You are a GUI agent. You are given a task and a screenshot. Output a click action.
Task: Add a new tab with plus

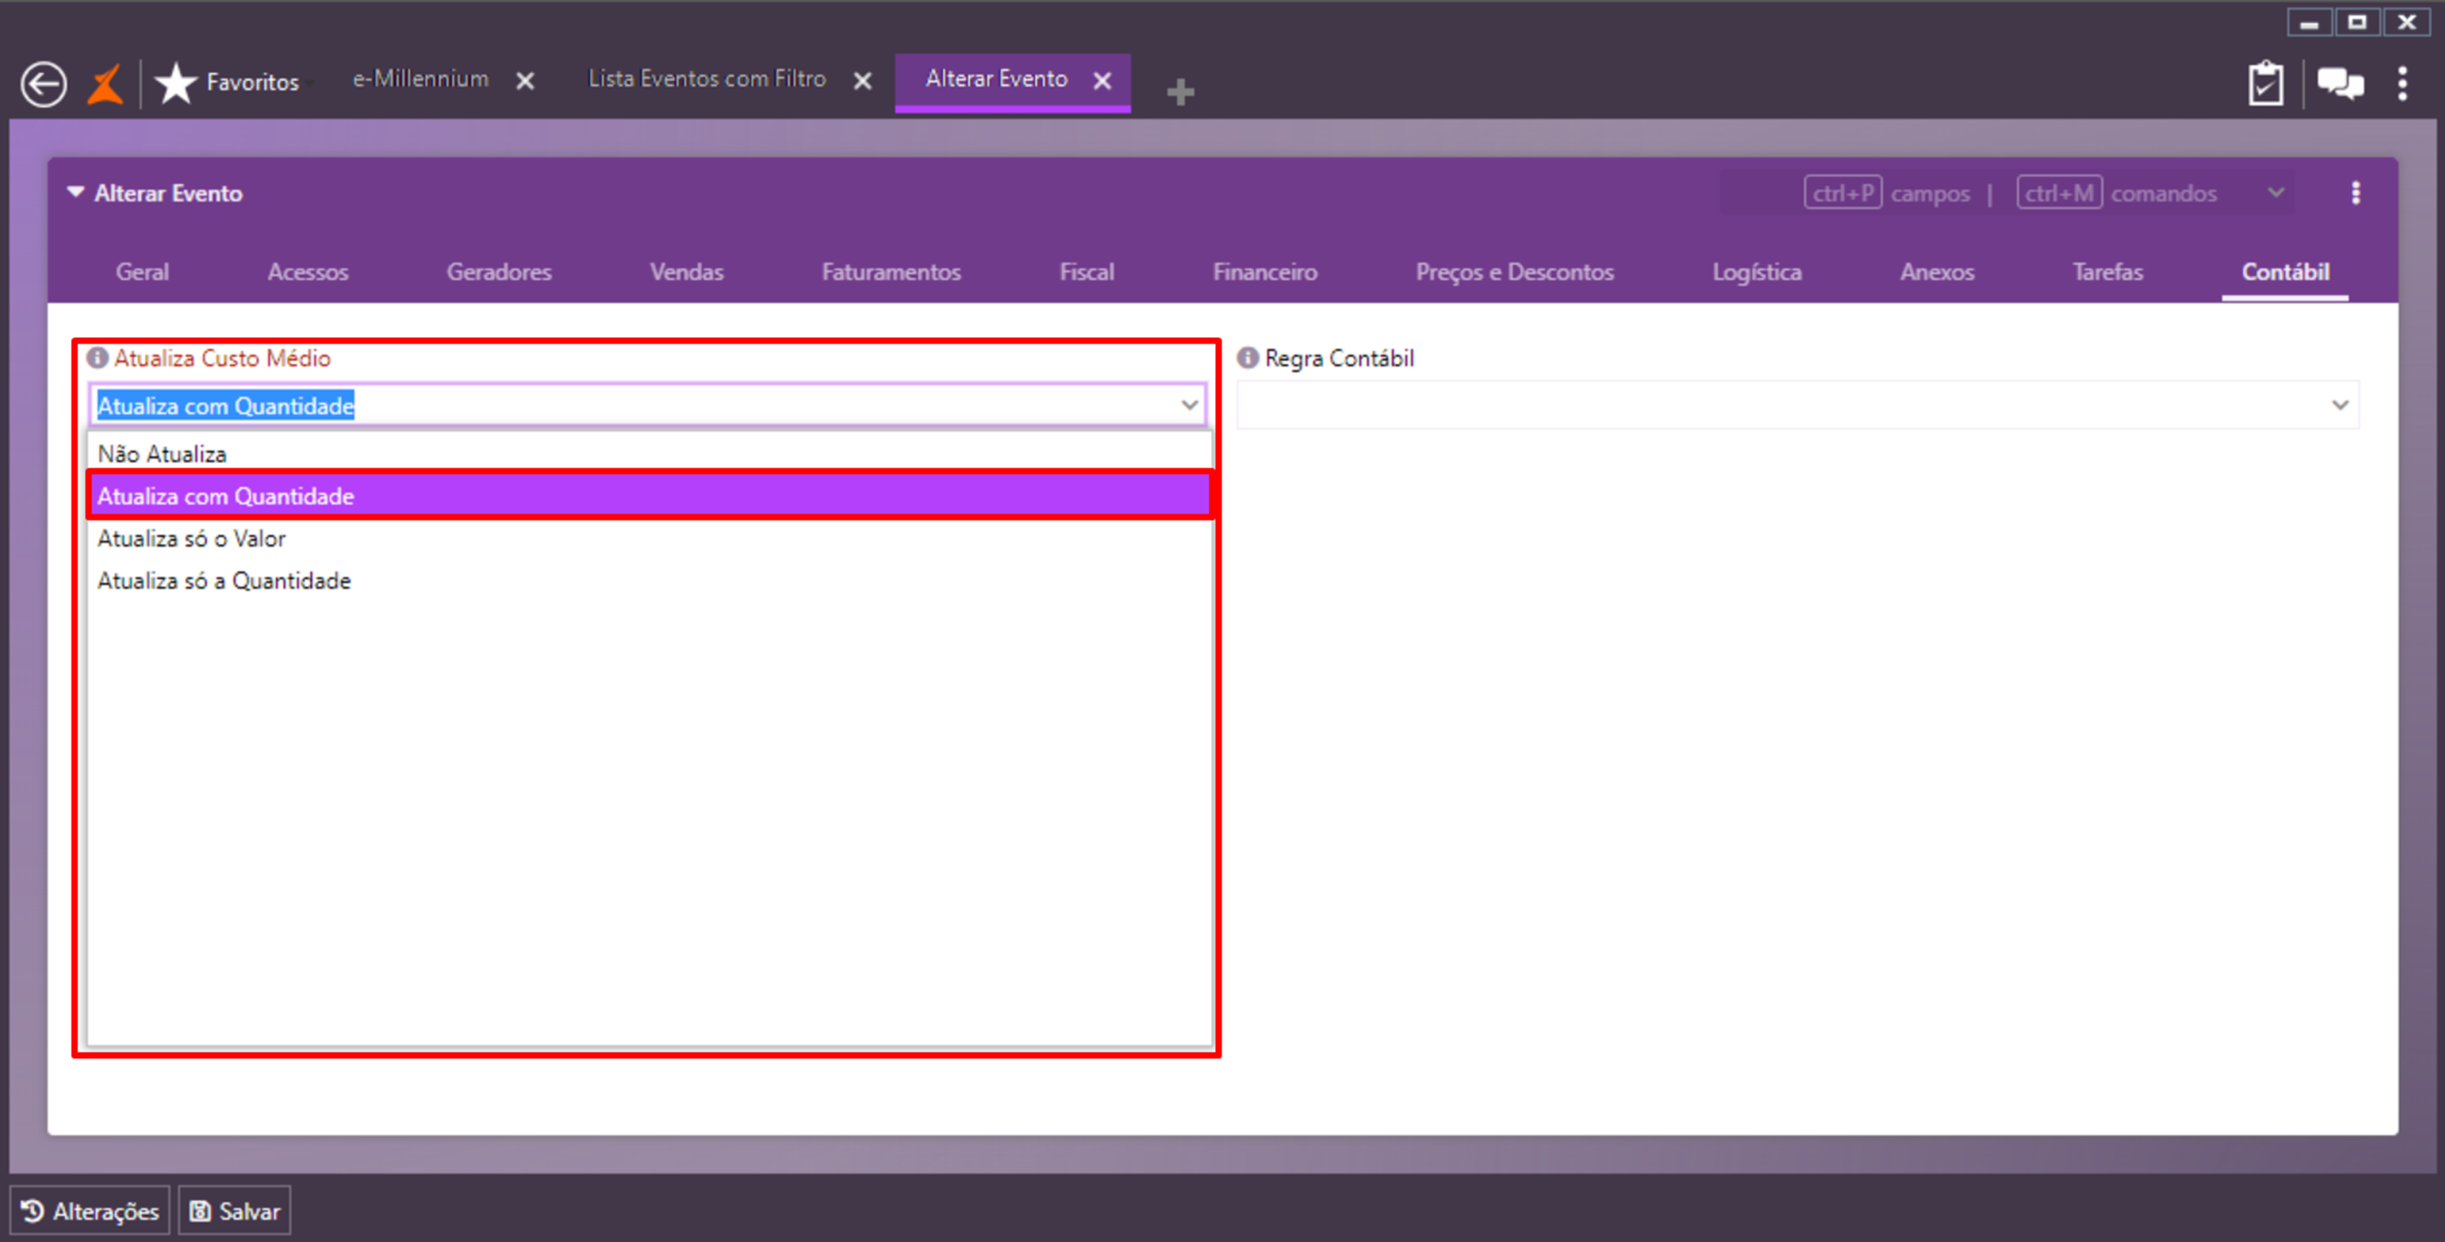1180,92
